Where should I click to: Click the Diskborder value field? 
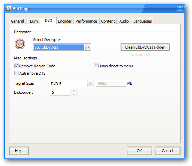60,92
